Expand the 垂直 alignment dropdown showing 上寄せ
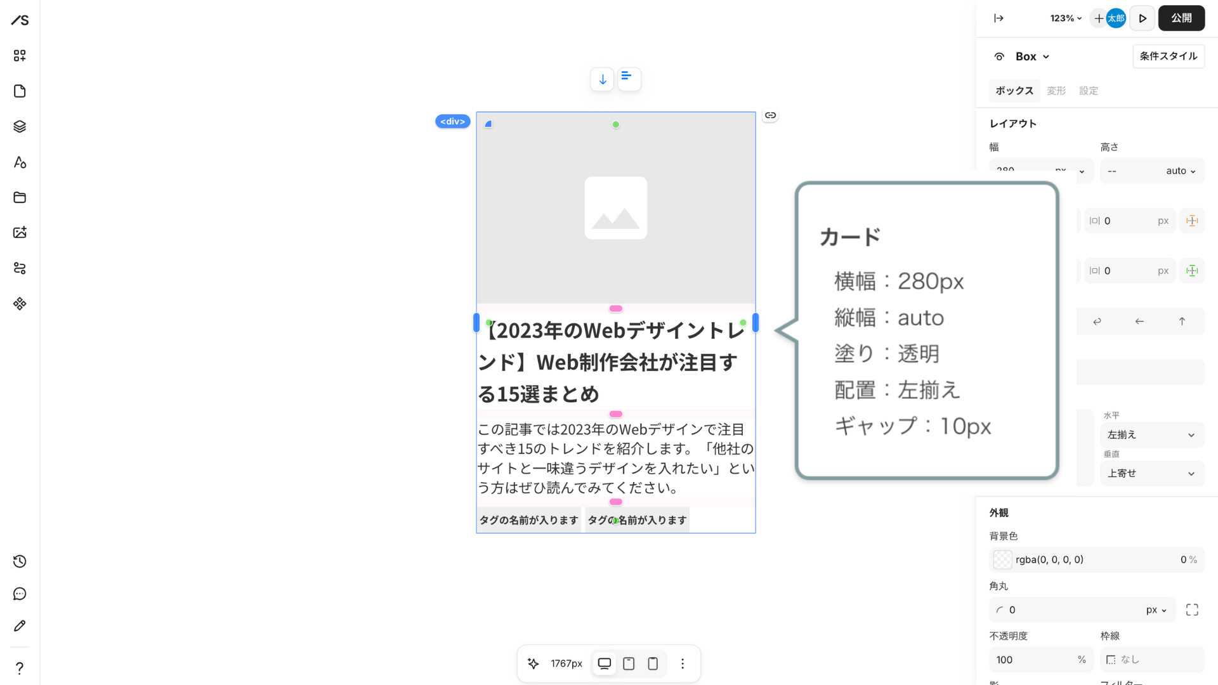The width and height of the screenshot is (1218, 685). pyautogui.click(x=1152, y=473)
